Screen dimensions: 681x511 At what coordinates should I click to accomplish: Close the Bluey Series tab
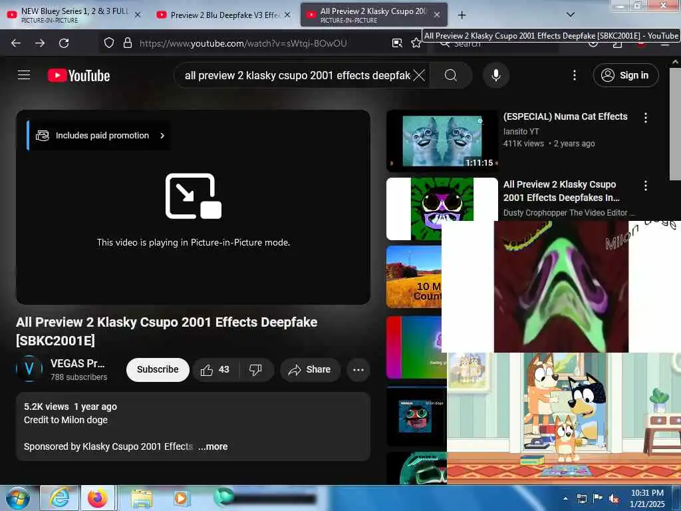click(x=138, y=15)
